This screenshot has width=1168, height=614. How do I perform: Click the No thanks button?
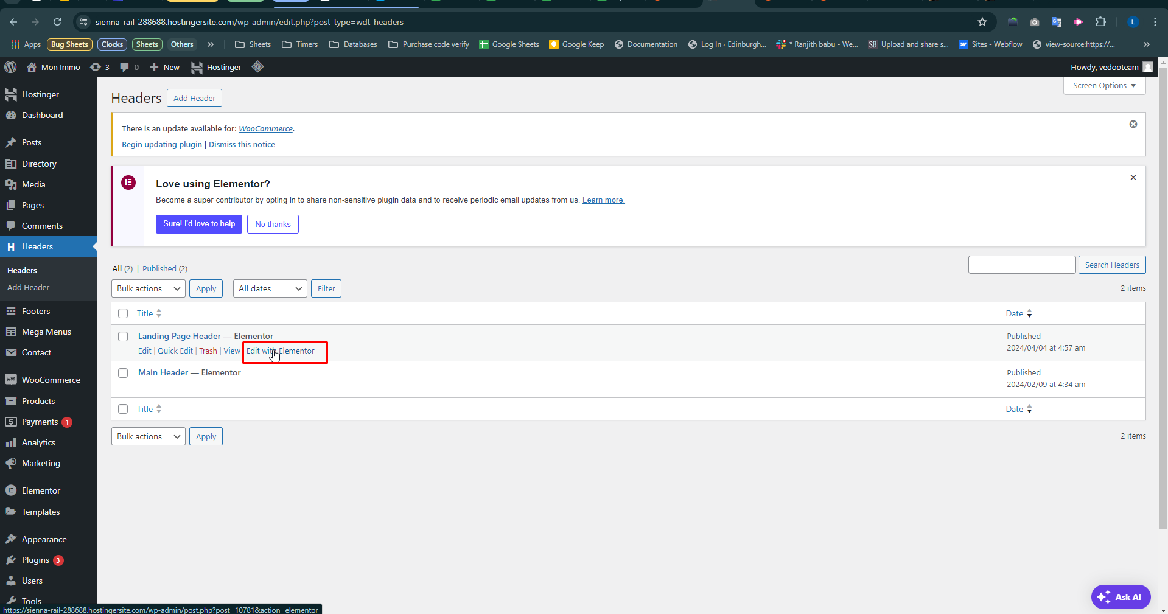click(x=273, y=224)
